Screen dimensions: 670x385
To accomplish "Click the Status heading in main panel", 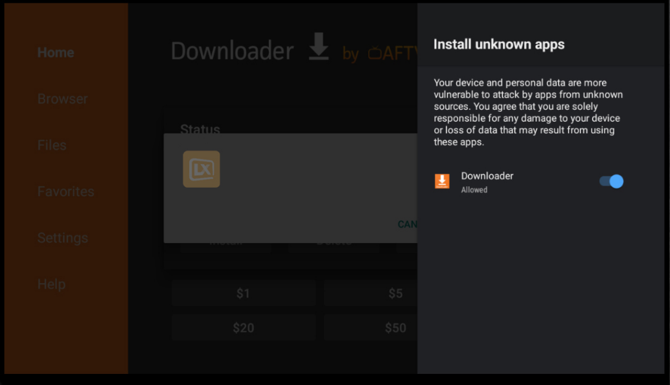I will [200, 129].
